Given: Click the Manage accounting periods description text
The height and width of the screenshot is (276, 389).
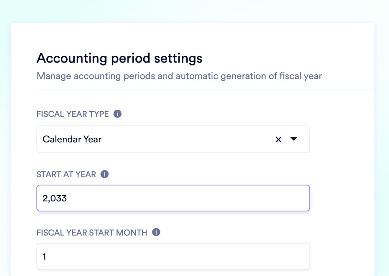Looking at the screenshot, I should point(179,76).
